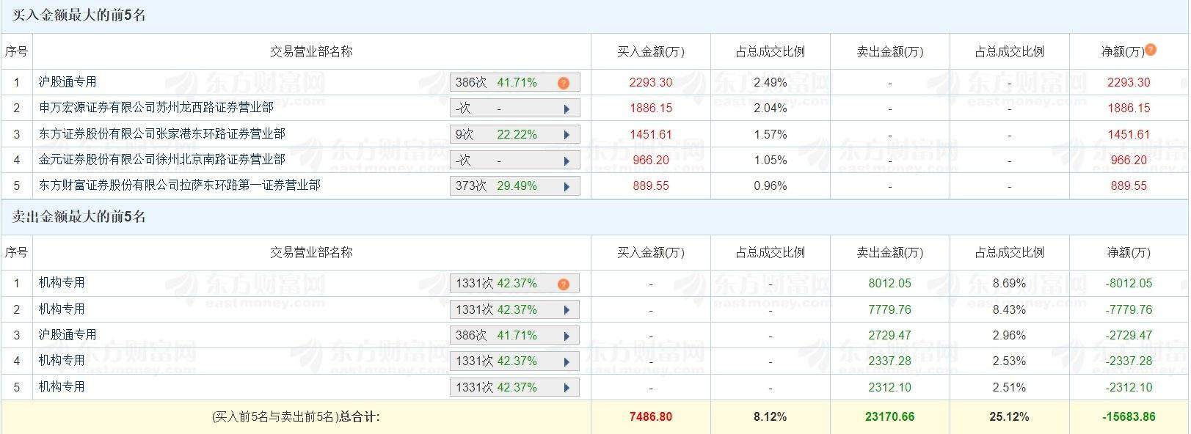Click arrow icon in 申万宏源证券 苏州龙西路 row
Screen dimensions: 1191x434
567,109
